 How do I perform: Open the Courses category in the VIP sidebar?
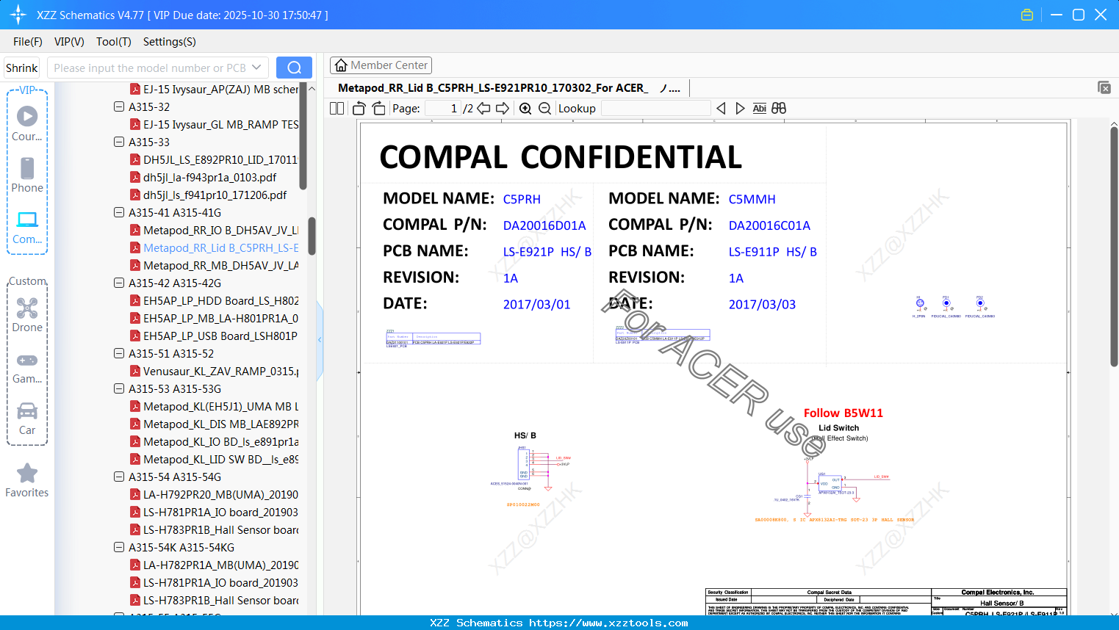(x=27, y=124)
